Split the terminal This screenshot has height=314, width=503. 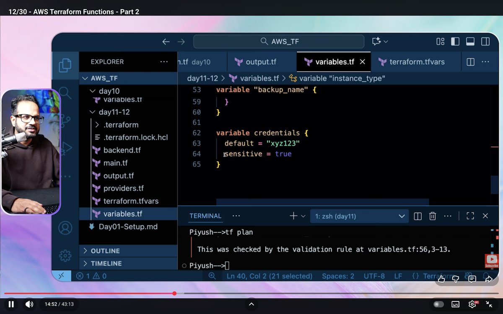417,216
